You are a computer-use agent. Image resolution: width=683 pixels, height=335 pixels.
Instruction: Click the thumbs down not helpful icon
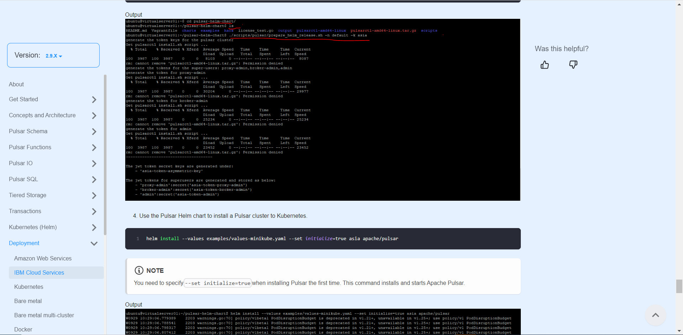(x=573, y=65)
